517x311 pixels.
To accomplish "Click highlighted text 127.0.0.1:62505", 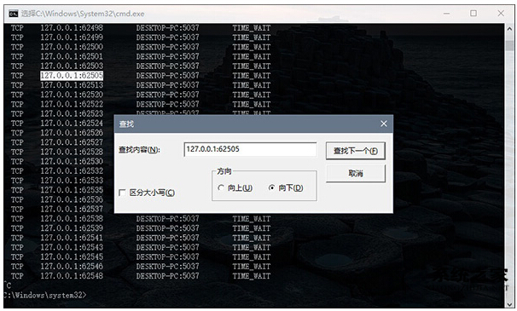I will click(x=72, y=76).
